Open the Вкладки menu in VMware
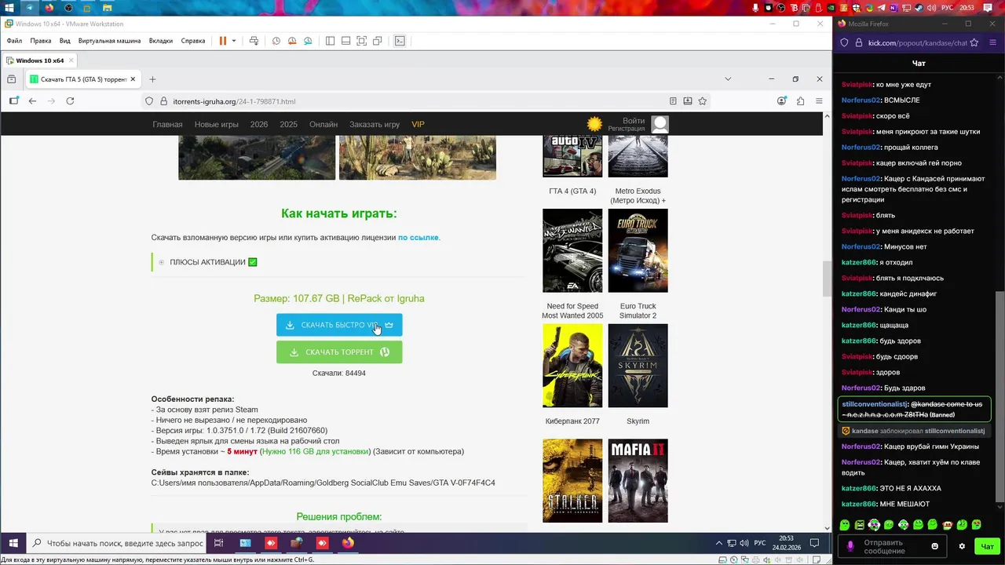The width and height of the screenshot is (1005, 565). pos(161,41)
